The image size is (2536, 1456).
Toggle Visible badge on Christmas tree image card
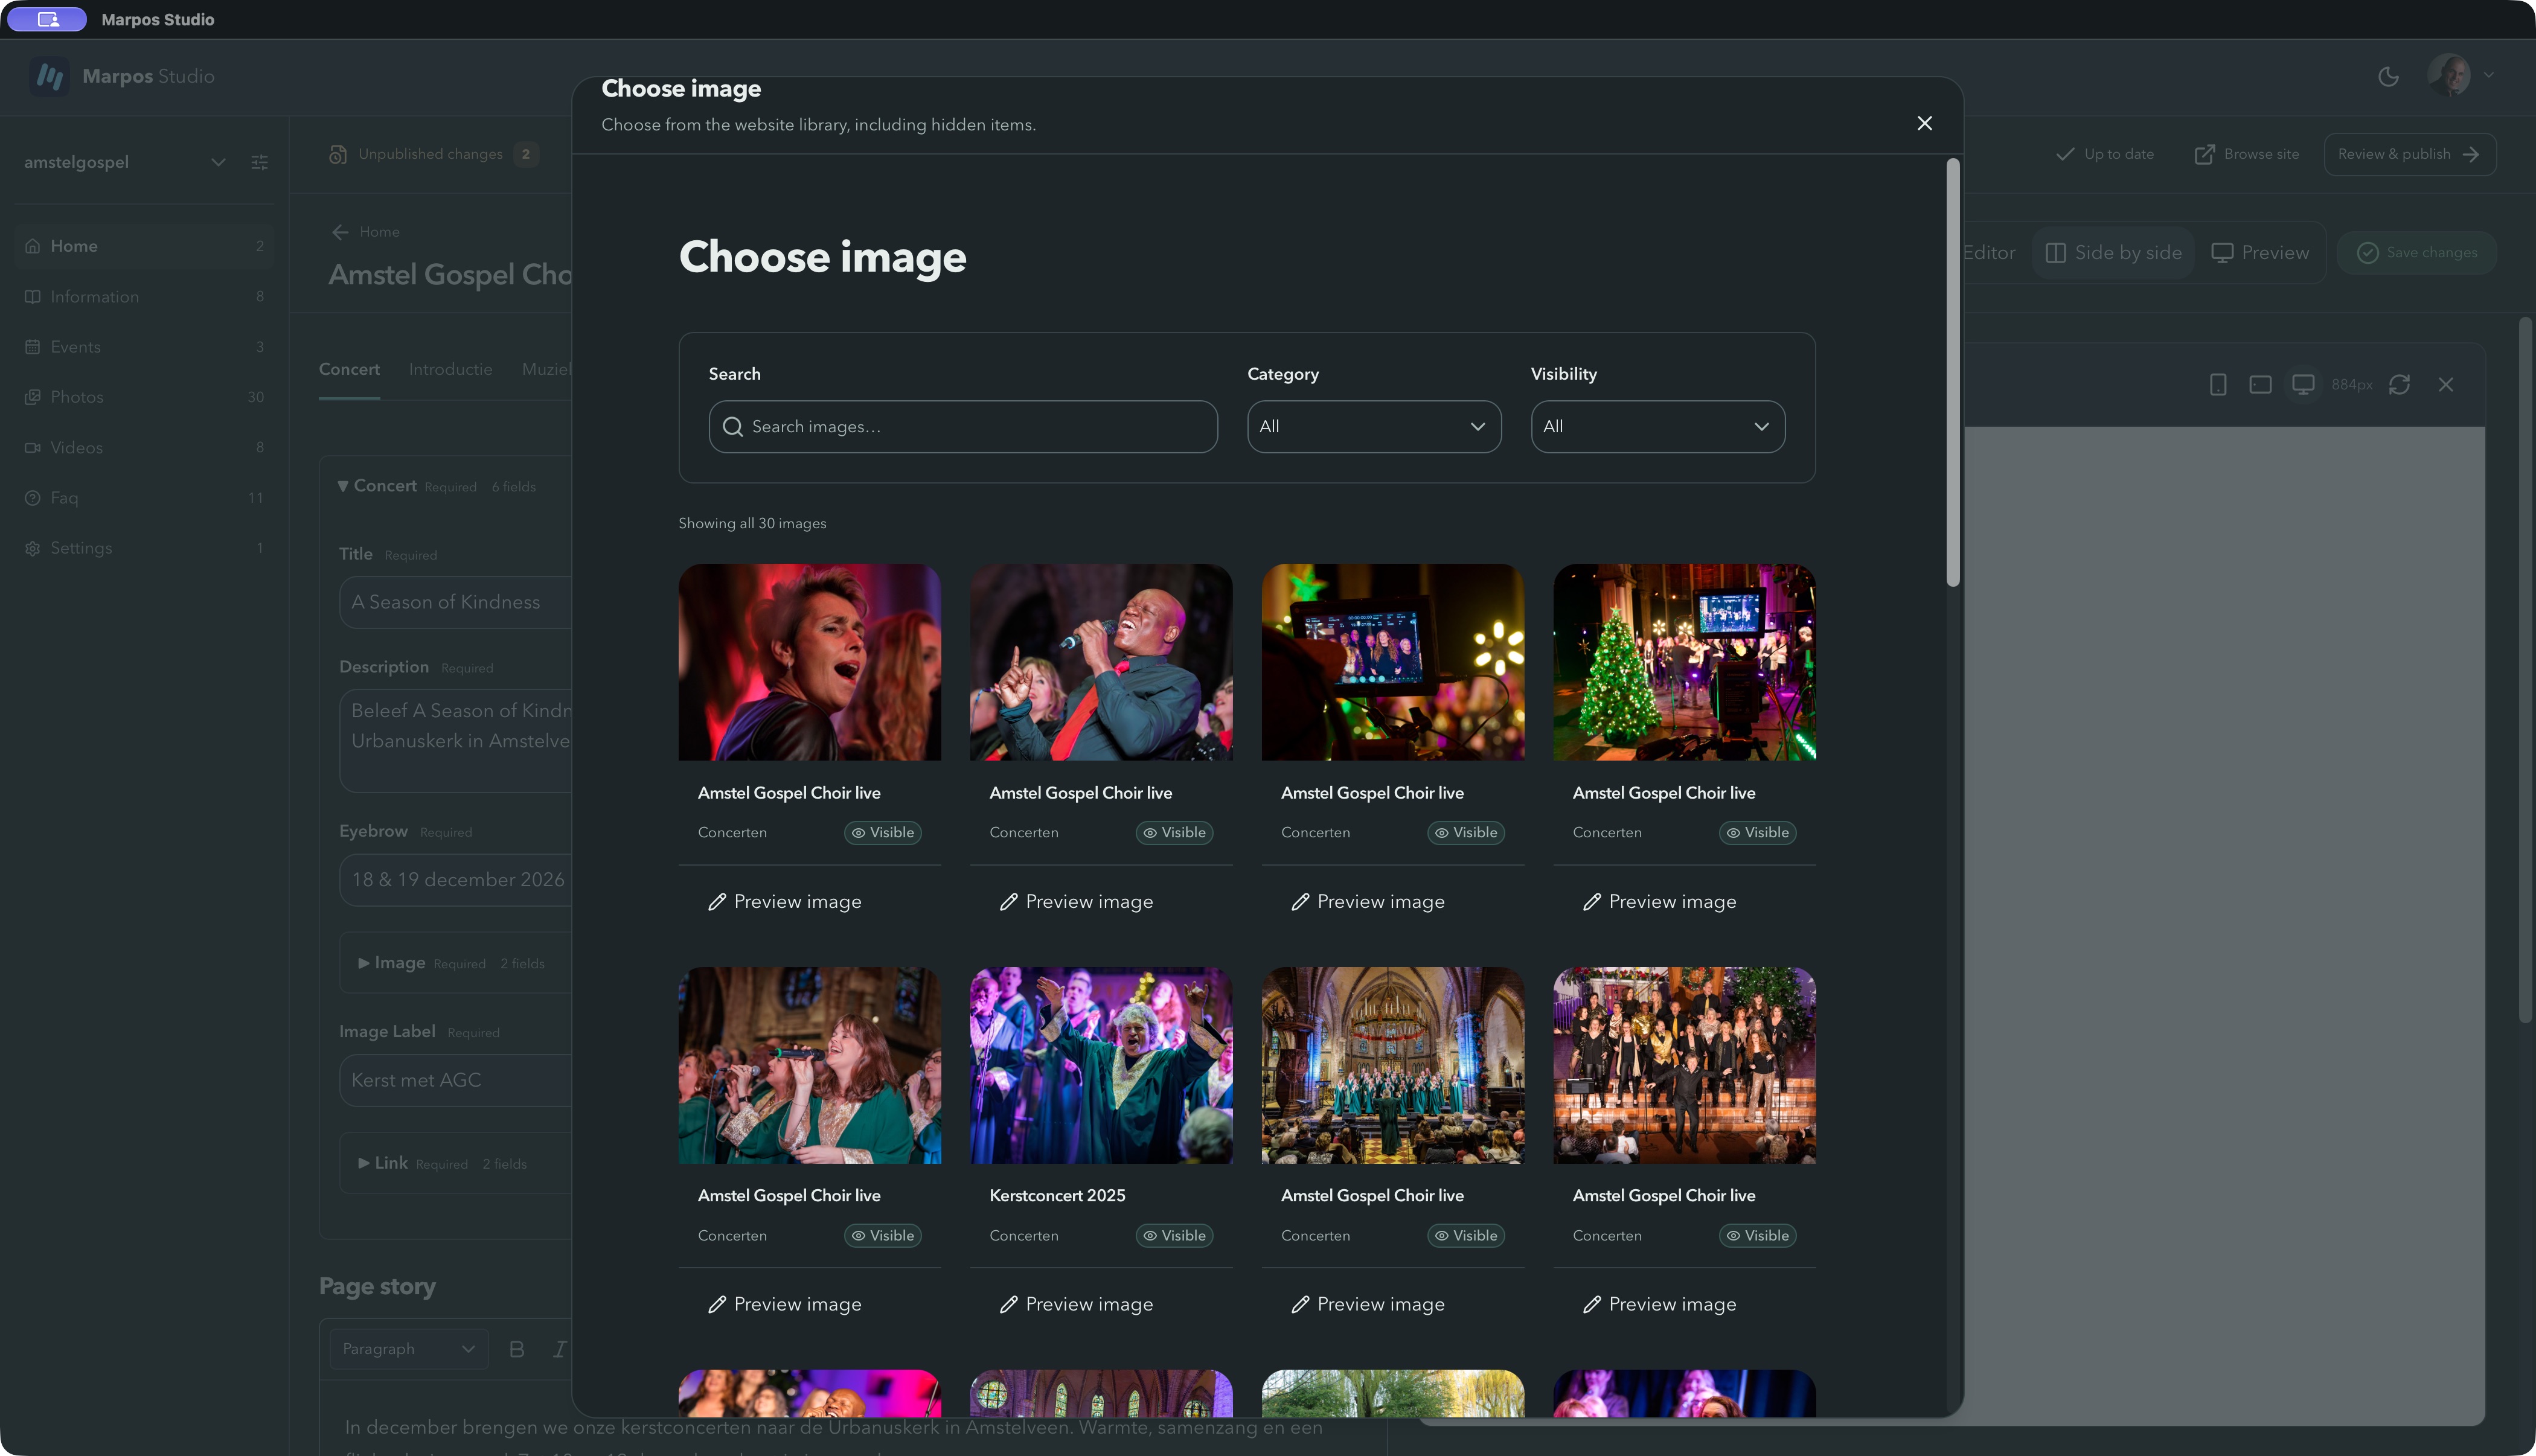1758,833
